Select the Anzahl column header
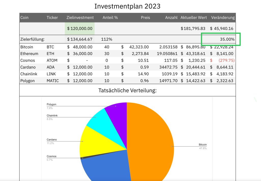Image resolution: width=261 pixels, height=181 pixels. click(171, 18)
